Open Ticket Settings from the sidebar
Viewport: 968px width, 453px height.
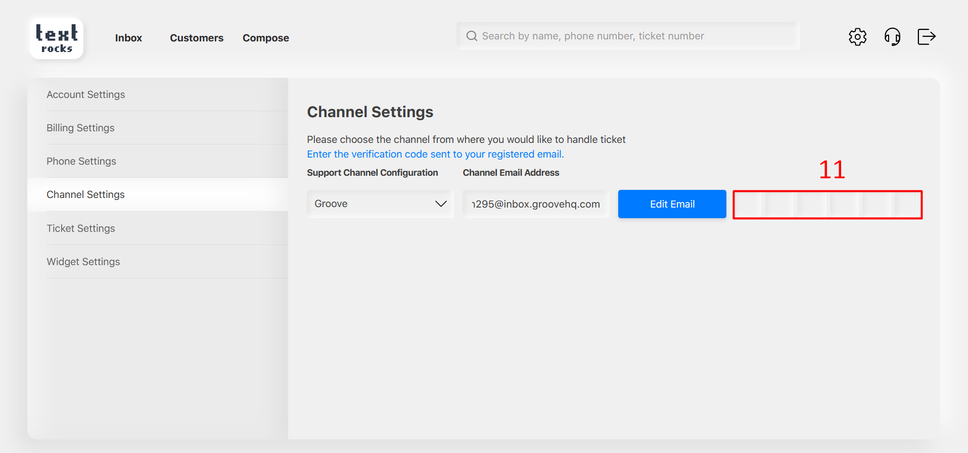tap(81, 228)
